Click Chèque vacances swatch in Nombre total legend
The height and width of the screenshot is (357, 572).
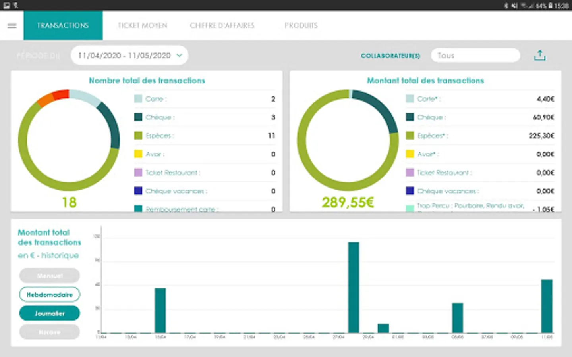[x=138, y=191]
